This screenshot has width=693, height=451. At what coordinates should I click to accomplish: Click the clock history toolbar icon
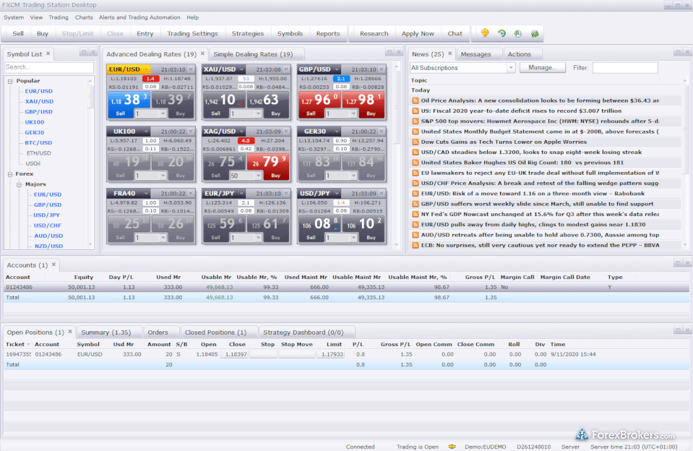point(518,33)
